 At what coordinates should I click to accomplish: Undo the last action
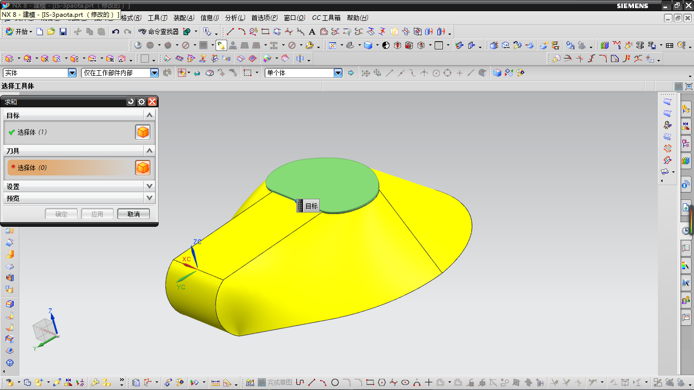coord(116,32)
